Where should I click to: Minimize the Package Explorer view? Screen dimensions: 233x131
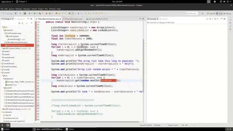[28, 19]
